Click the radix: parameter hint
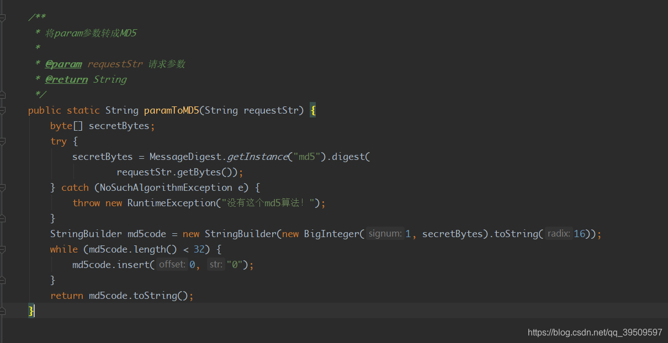The width and height of the screenshot is (668, 343). [559, 234]
